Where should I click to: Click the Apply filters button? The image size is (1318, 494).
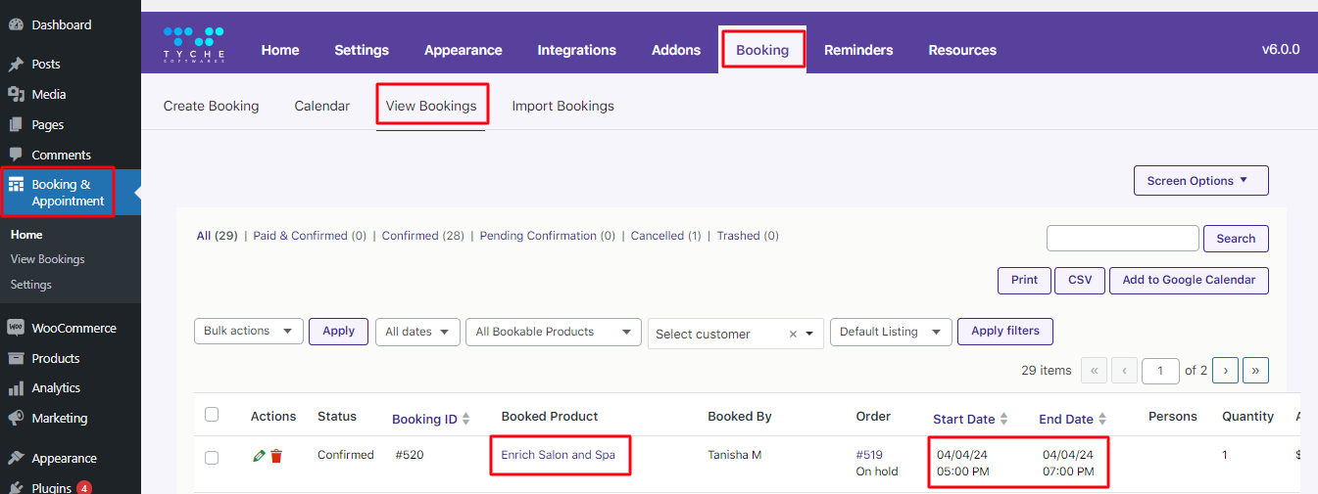point(1005,332)
